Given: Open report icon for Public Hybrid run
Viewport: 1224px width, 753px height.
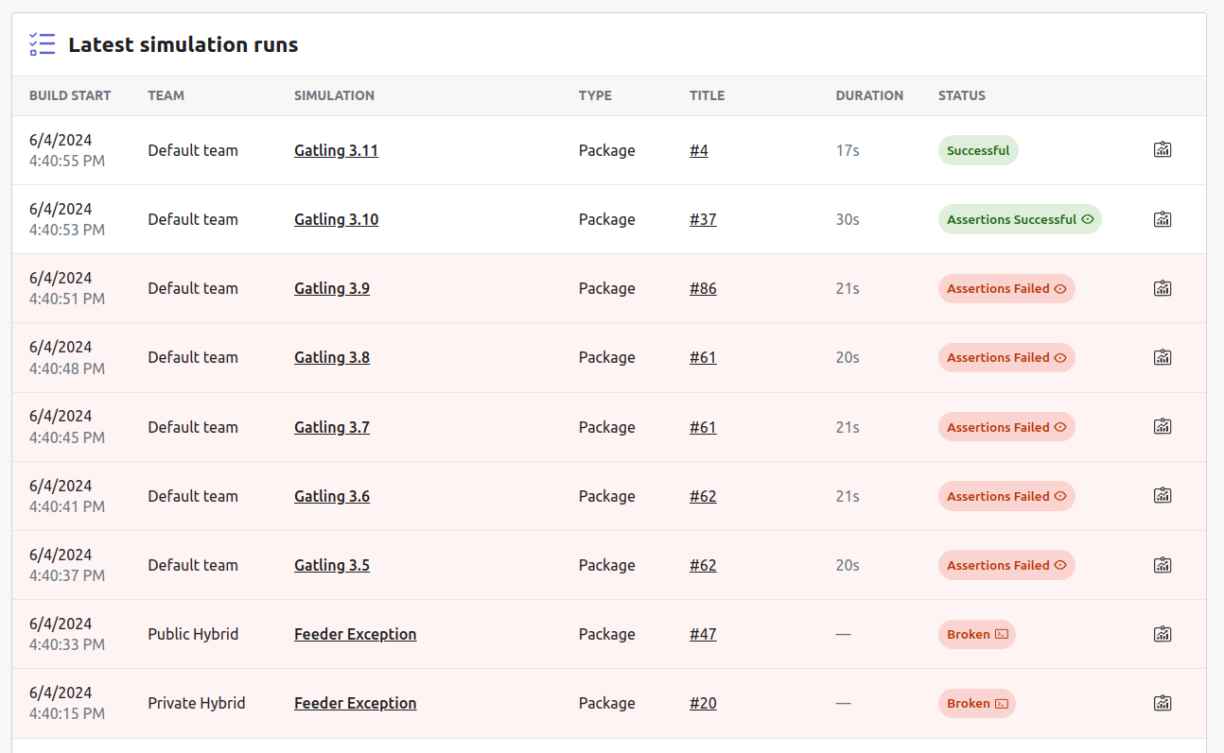Looking at the screenshot, I should 1163,633.
